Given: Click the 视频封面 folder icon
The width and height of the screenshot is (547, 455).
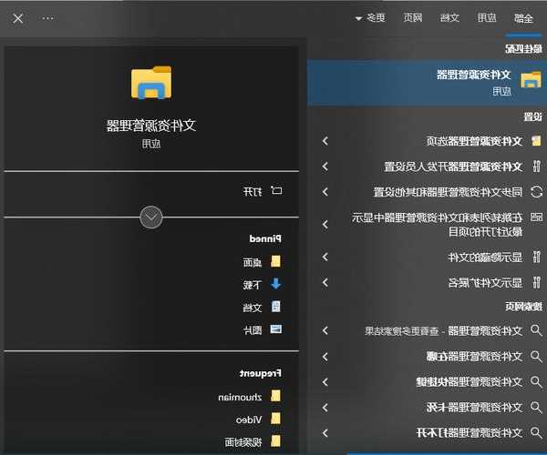Looking at the screenshot, I should tap(275, 441).
